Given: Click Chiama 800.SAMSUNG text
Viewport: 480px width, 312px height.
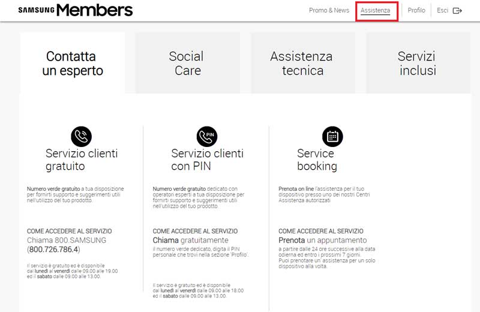Looking at the screenshot, I should [x=67, y=240].
